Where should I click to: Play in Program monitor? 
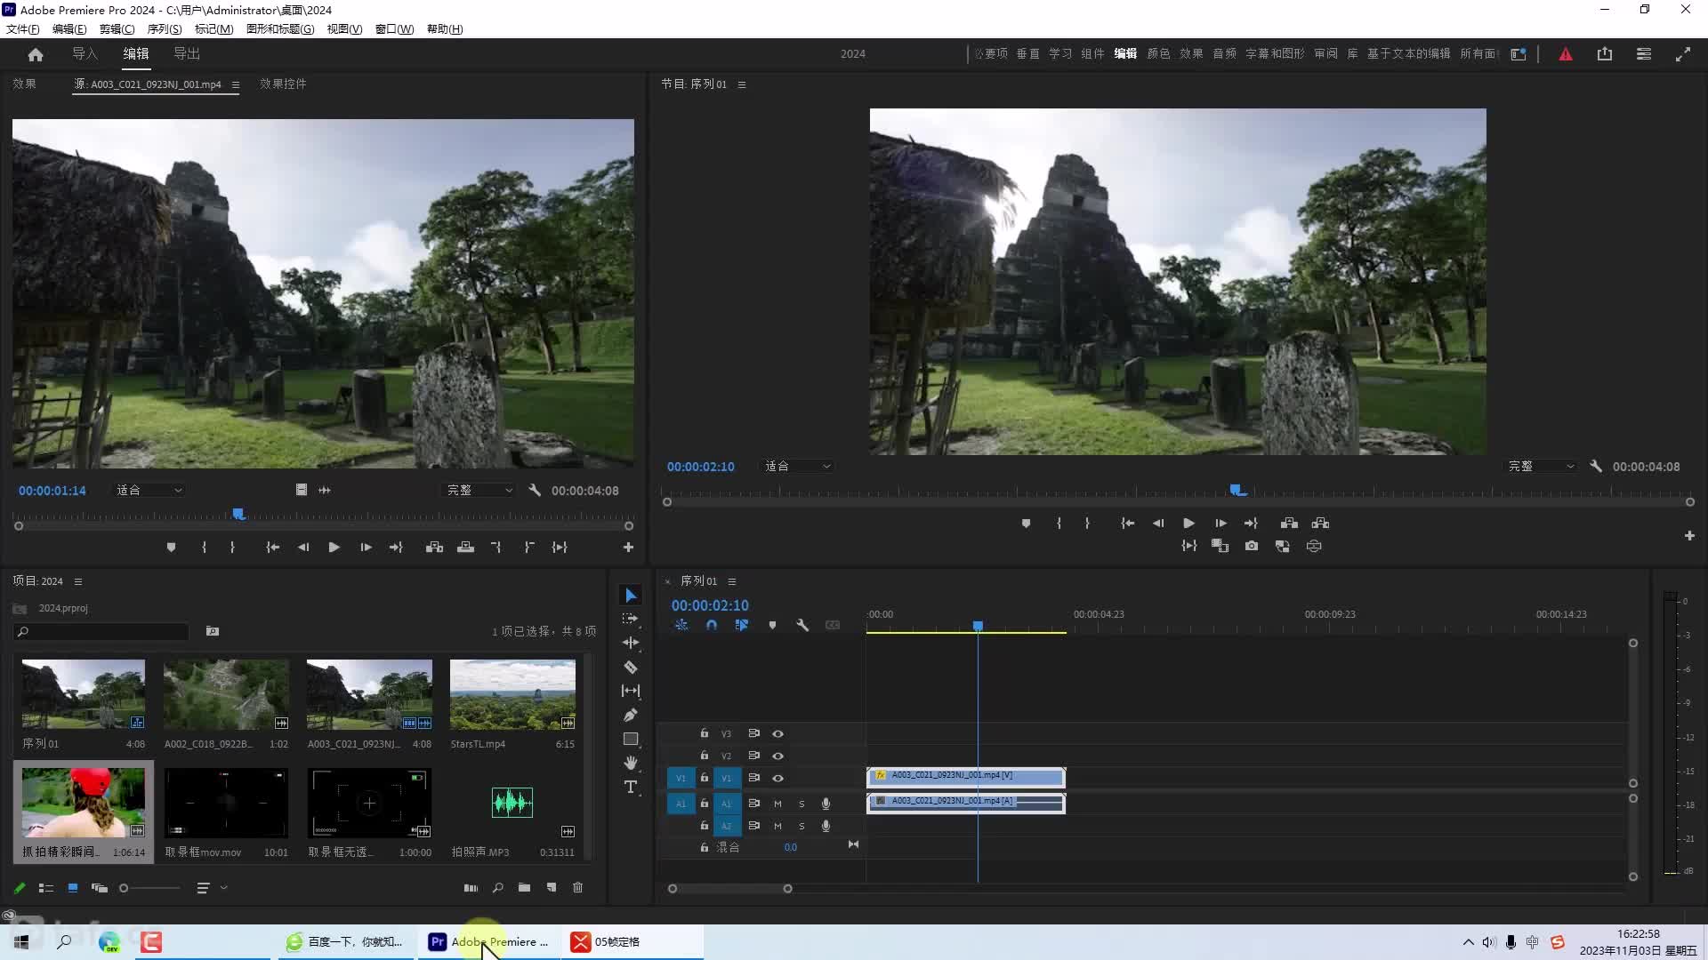click(1188, 523)
